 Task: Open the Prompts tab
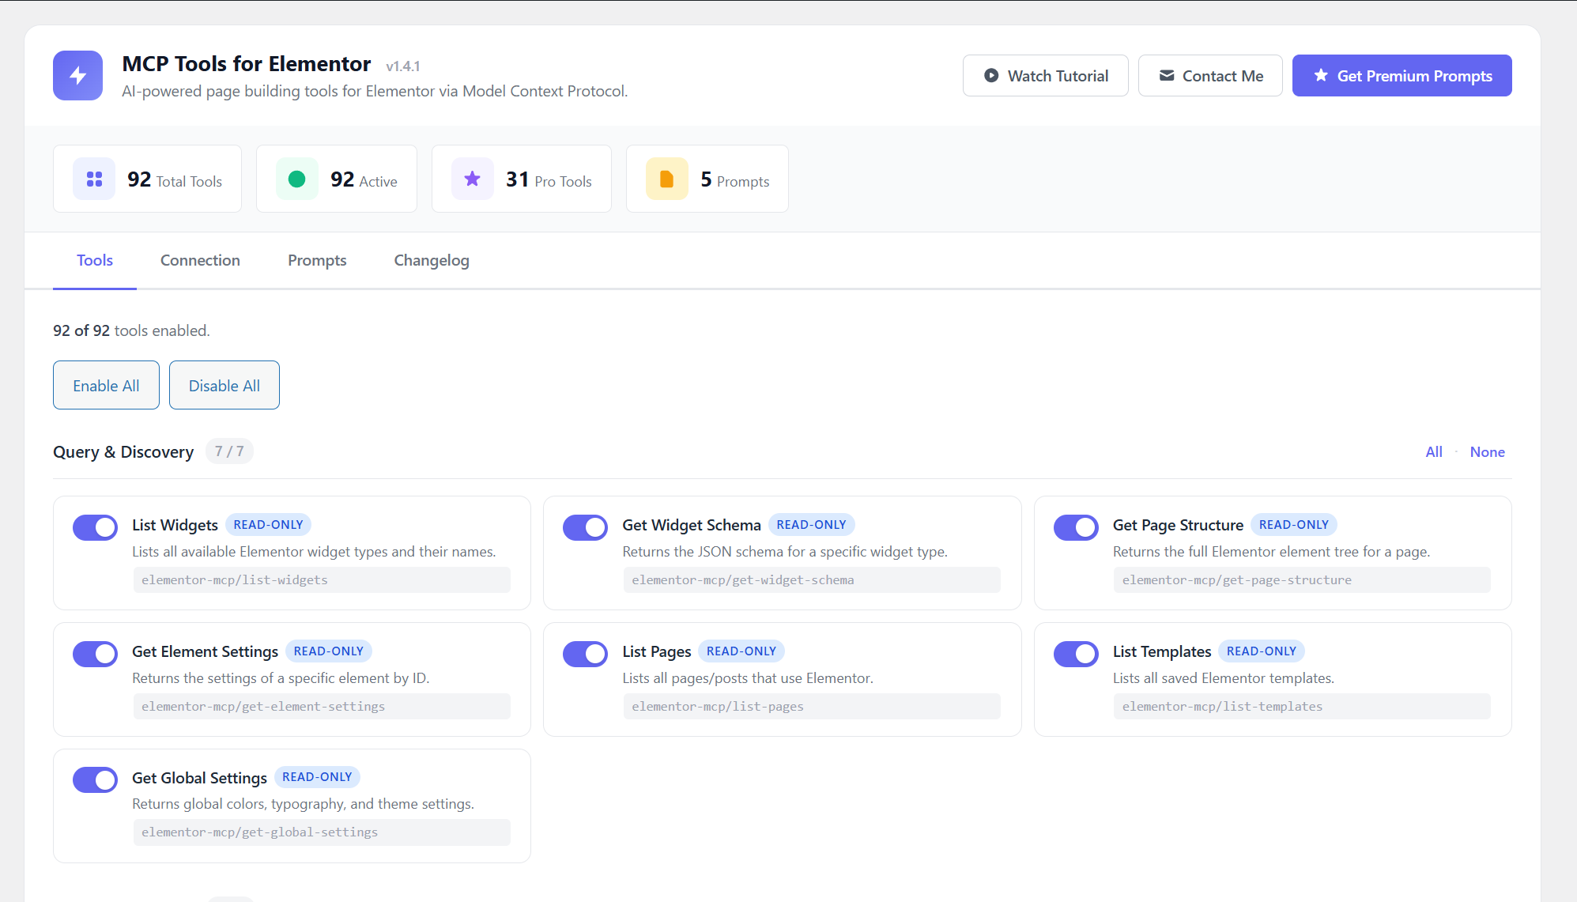coord(317,260)
